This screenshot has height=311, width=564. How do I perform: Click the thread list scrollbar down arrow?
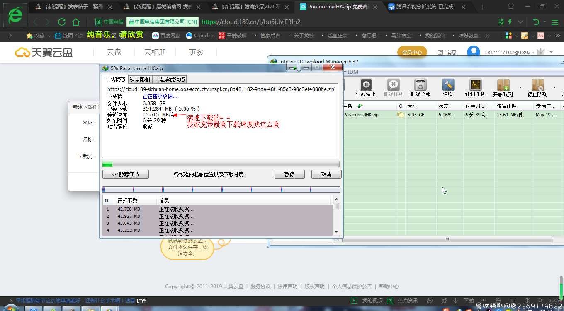336,232
